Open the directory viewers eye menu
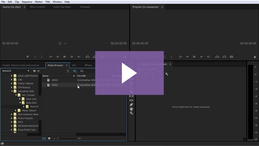Viewport: 259px width, 146px height. [x=75, y=71]
